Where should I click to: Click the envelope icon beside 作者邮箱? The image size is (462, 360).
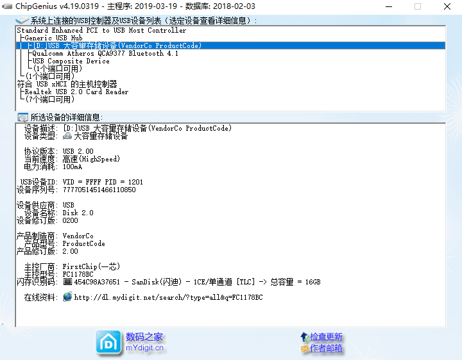pyautogui.click(x=305, y=349)
